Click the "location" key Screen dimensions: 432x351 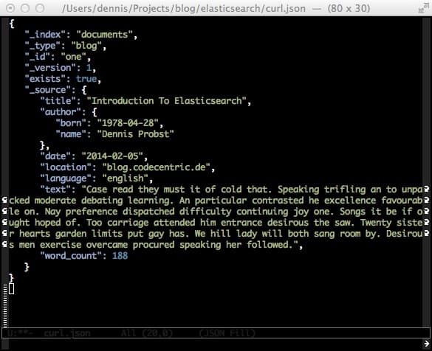(66, 167)
